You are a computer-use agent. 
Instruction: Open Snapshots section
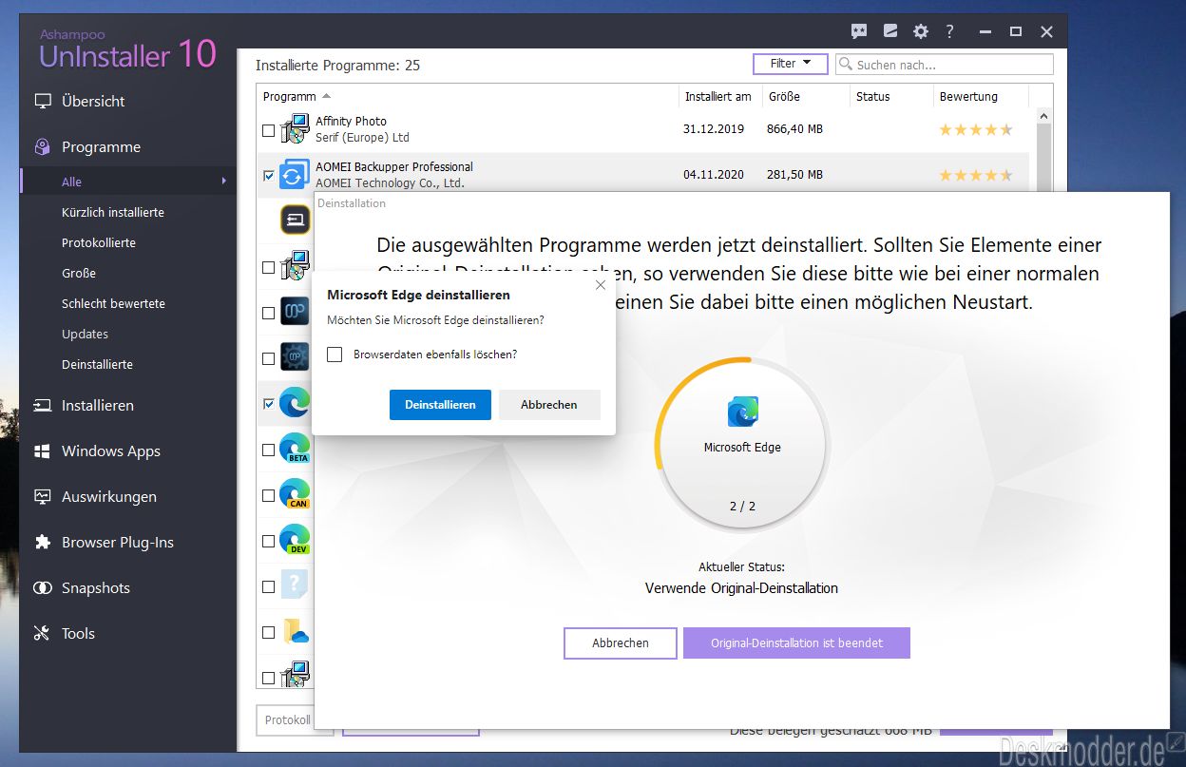95,587
